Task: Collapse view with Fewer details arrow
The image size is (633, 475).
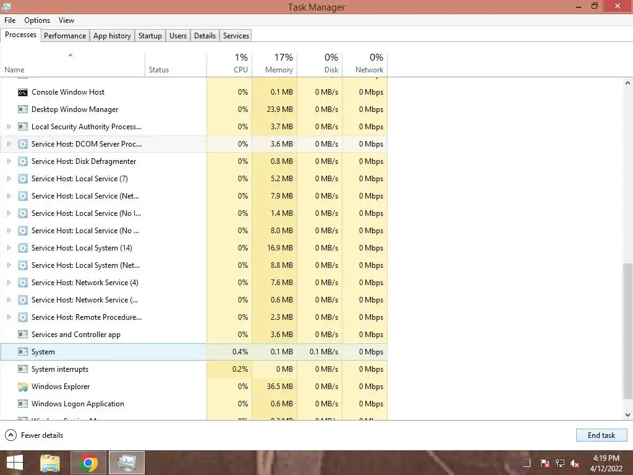Action: [11, 435]
